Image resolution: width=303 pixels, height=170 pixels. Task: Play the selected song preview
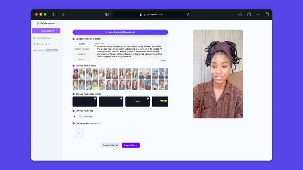tap(75, 116)
